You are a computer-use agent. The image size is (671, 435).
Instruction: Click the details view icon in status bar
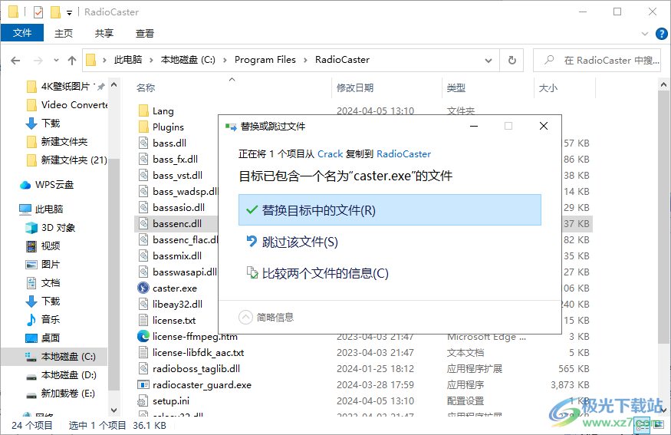pos(643,425)
